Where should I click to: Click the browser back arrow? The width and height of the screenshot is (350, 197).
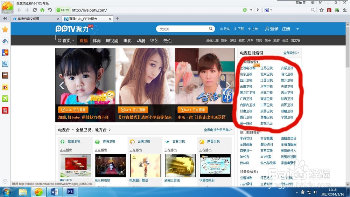coord(19,10)
